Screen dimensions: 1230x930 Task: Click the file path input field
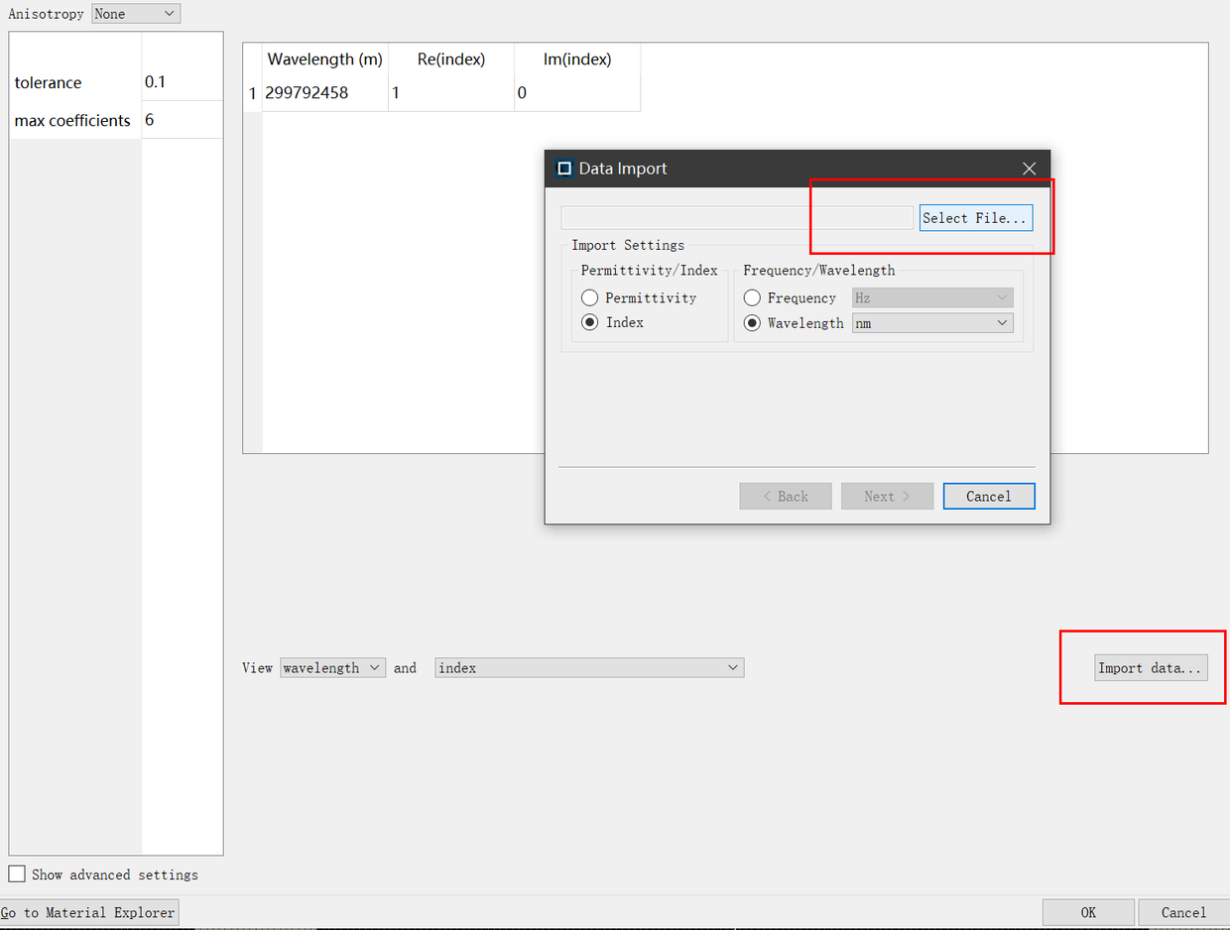tap(737, 218)
